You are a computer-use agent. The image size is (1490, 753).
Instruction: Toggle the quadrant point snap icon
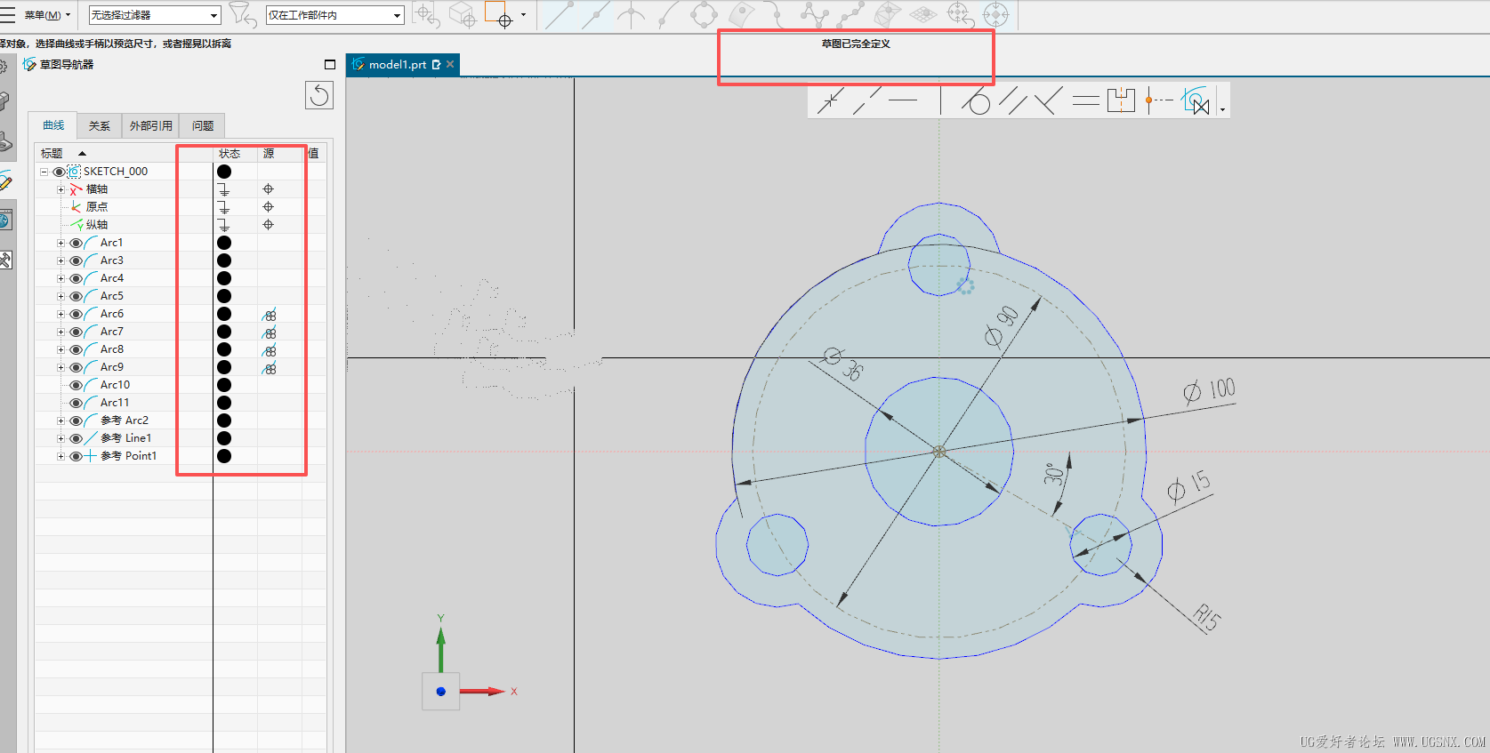[704, 14]
